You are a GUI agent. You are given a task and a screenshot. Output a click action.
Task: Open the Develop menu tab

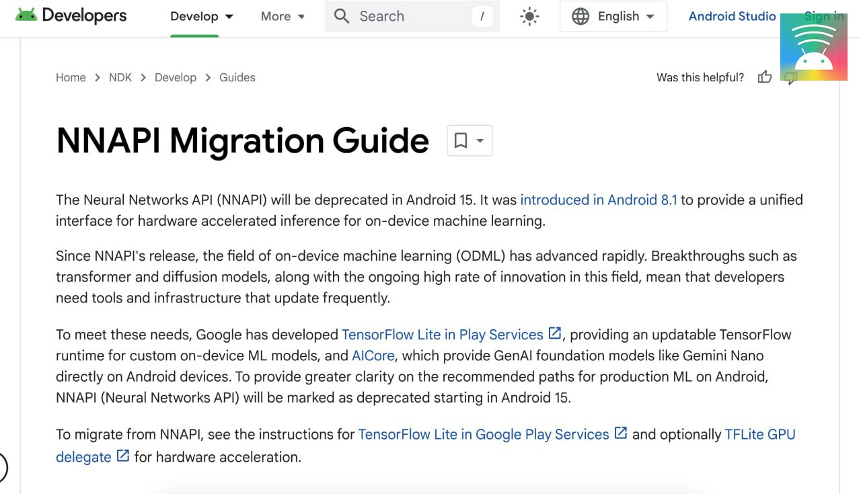coord(202,16)
